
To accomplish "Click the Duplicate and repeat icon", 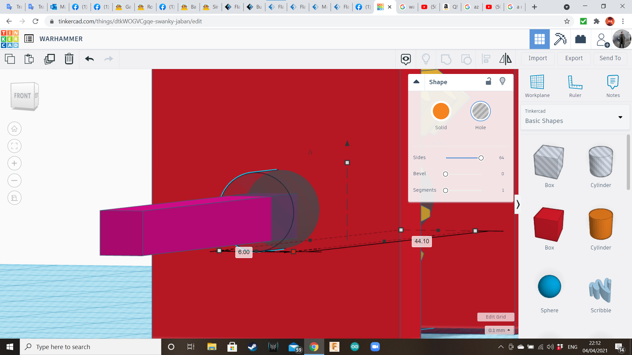I will coord(49,59).
